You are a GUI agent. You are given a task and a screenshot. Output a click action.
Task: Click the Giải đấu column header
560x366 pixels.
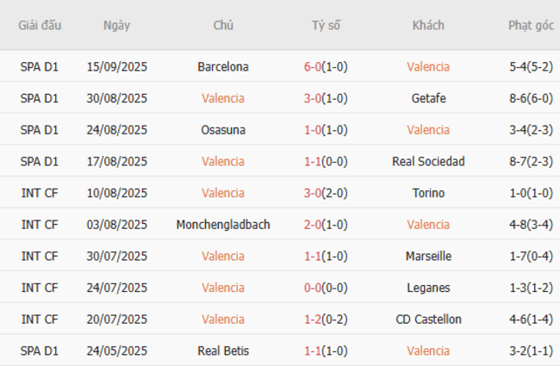coord(40,25)
